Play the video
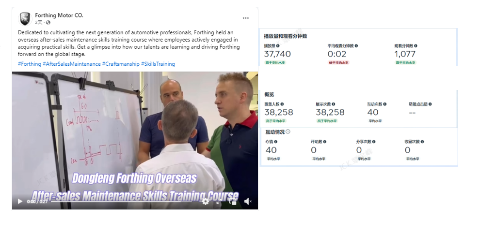 coord(20,201)
